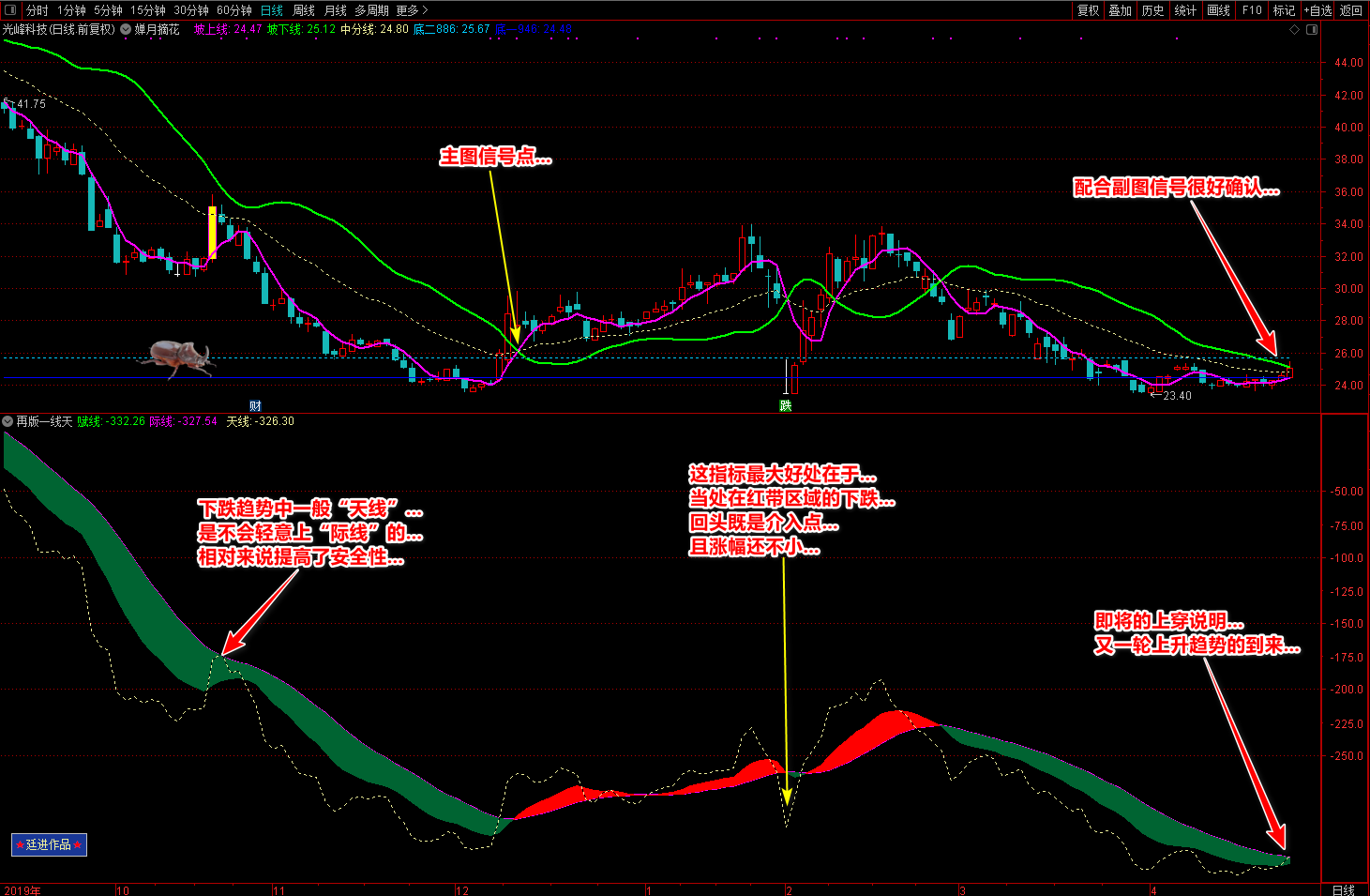Viewport: 1370px width, 896px height.
Task: Click the 日线 label at bottom right corner
Action: [1344, 890]
